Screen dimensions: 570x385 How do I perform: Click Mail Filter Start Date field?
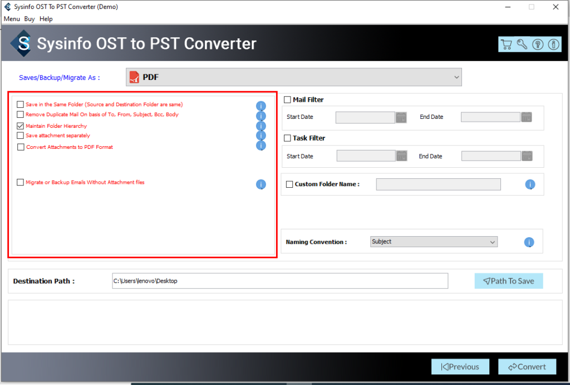[x=365, y=117]
